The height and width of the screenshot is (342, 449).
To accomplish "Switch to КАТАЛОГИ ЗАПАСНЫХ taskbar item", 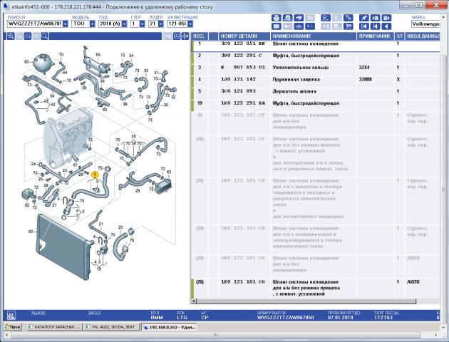I will 54,327.
